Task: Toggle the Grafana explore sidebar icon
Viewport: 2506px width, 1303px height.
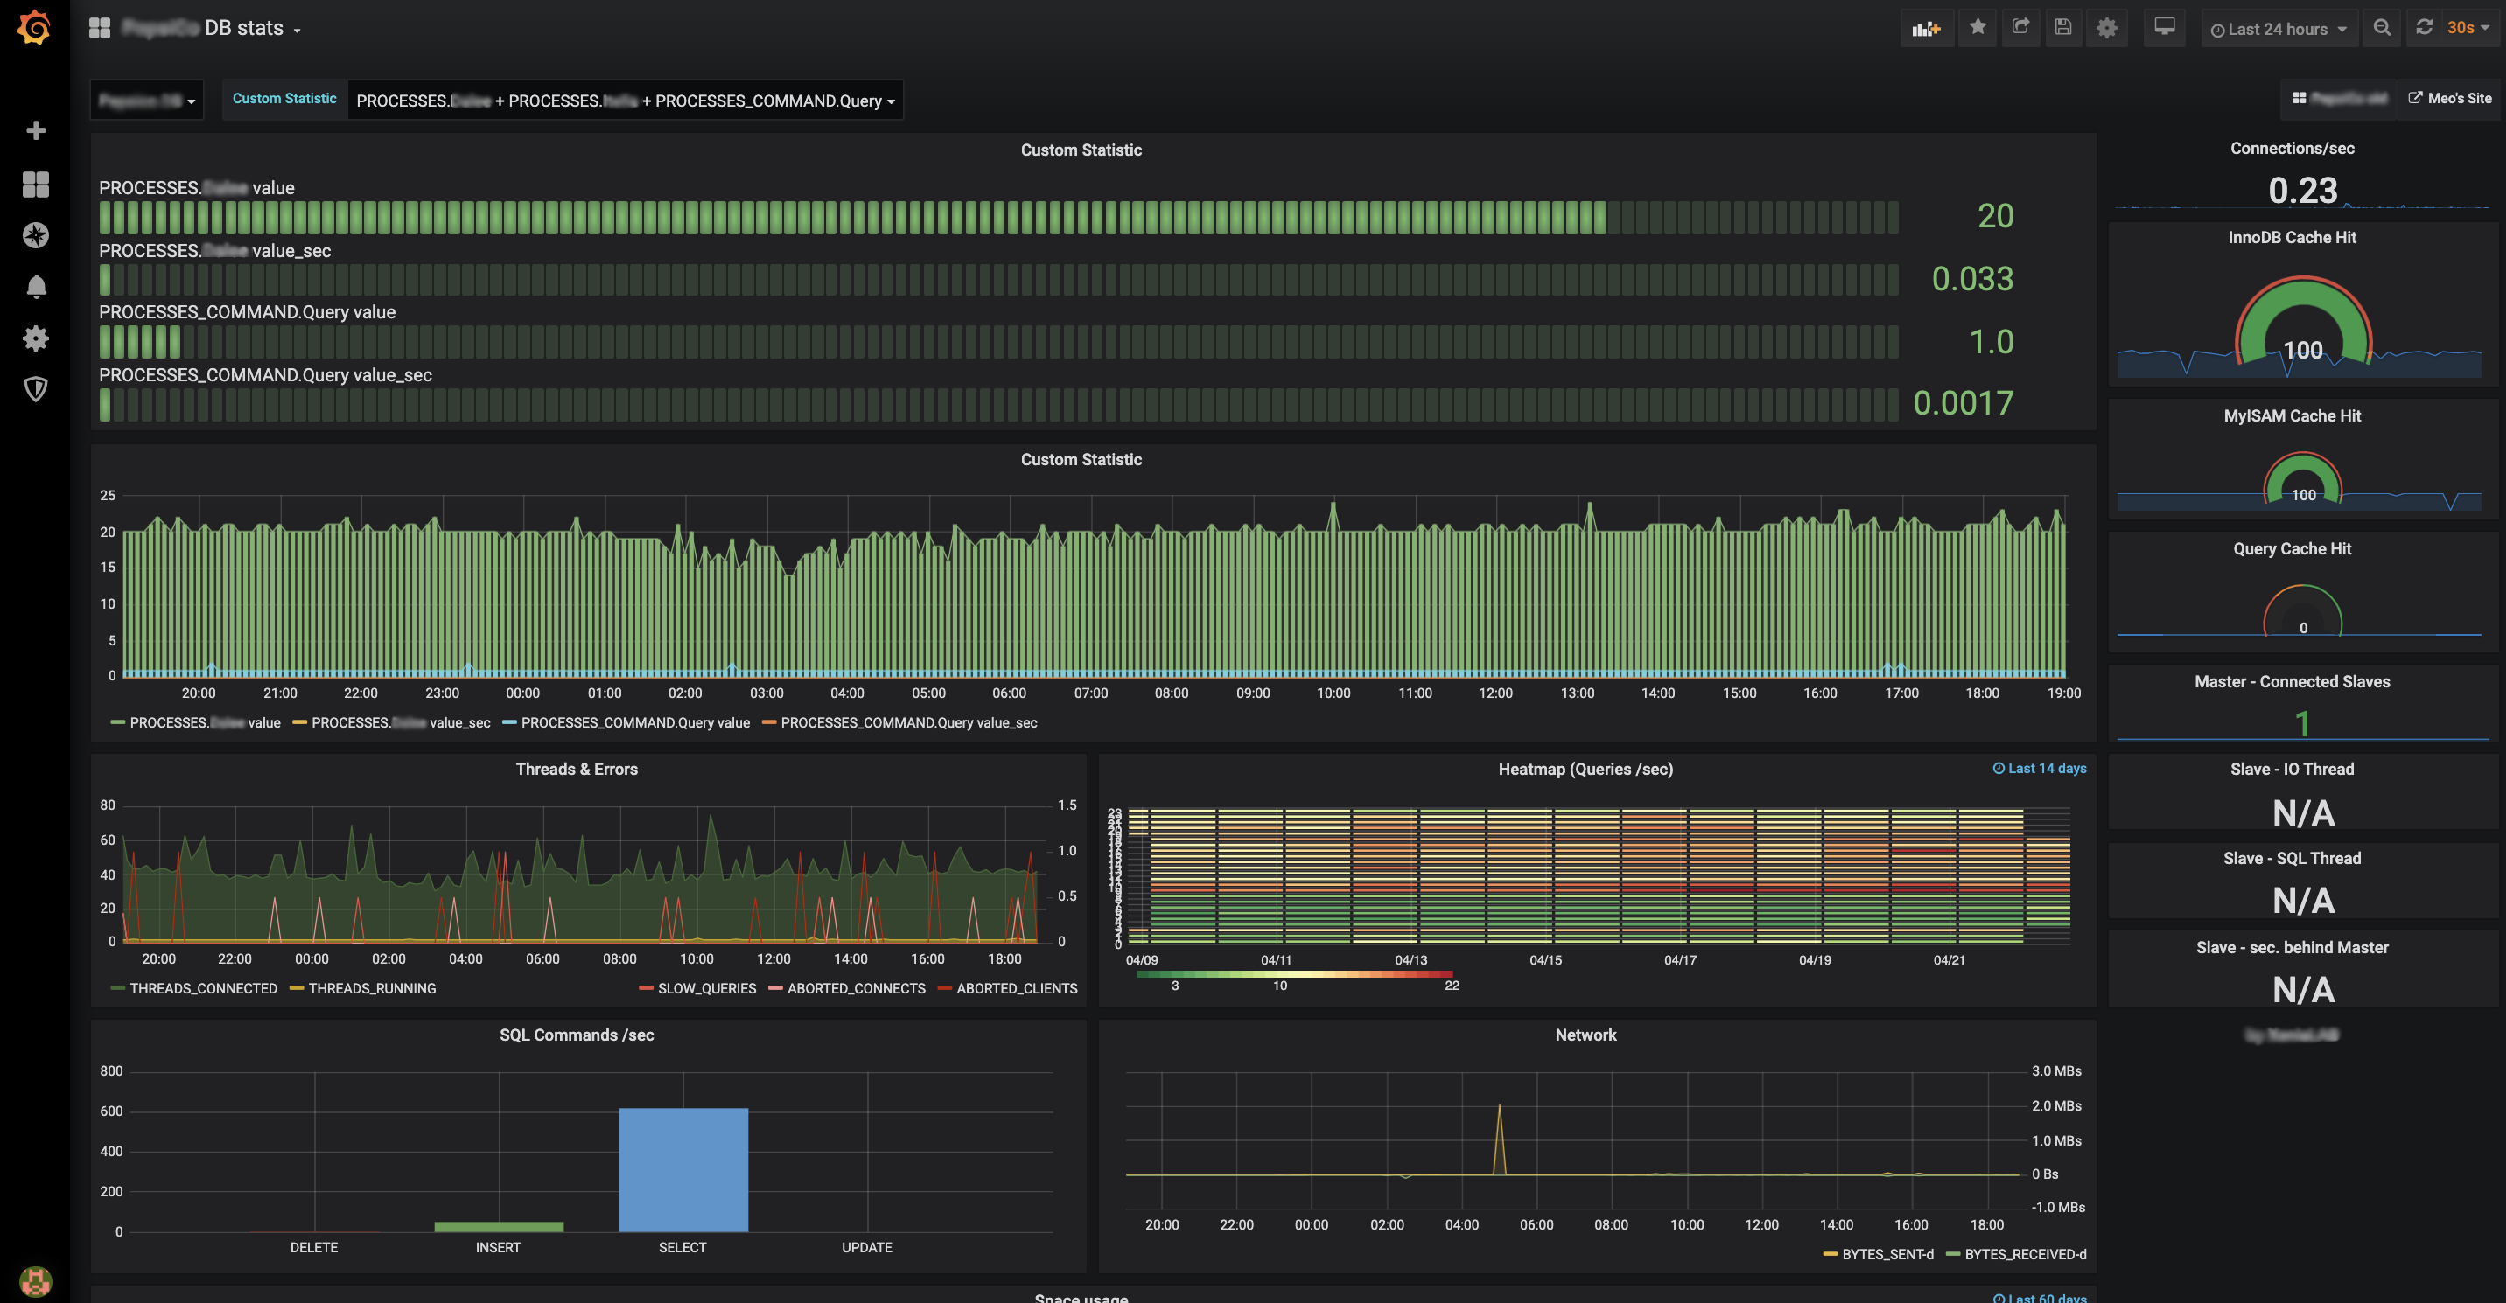Action: [x=35, y=233]
